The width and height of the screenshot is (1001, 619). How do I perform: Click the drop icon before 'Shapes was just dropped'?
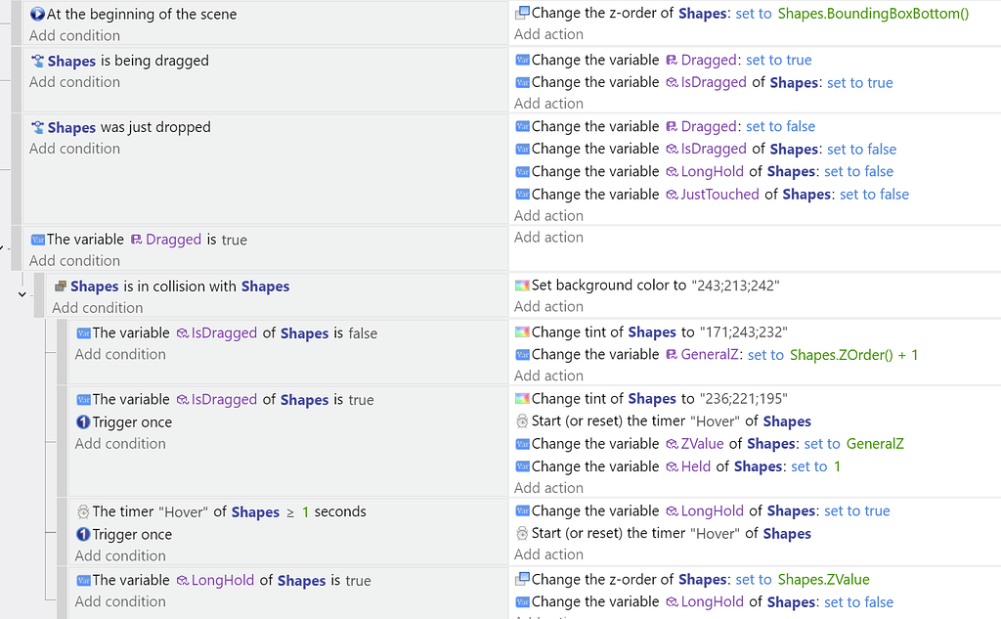pyautogui.click(x=37, y=127)
